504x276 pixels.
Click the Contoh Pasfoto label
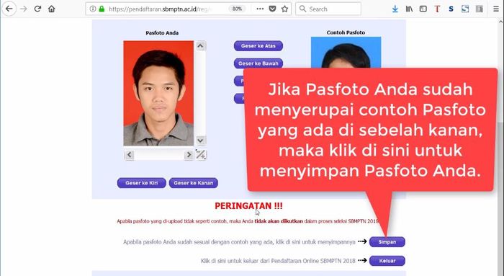click(x=346, y=32)
